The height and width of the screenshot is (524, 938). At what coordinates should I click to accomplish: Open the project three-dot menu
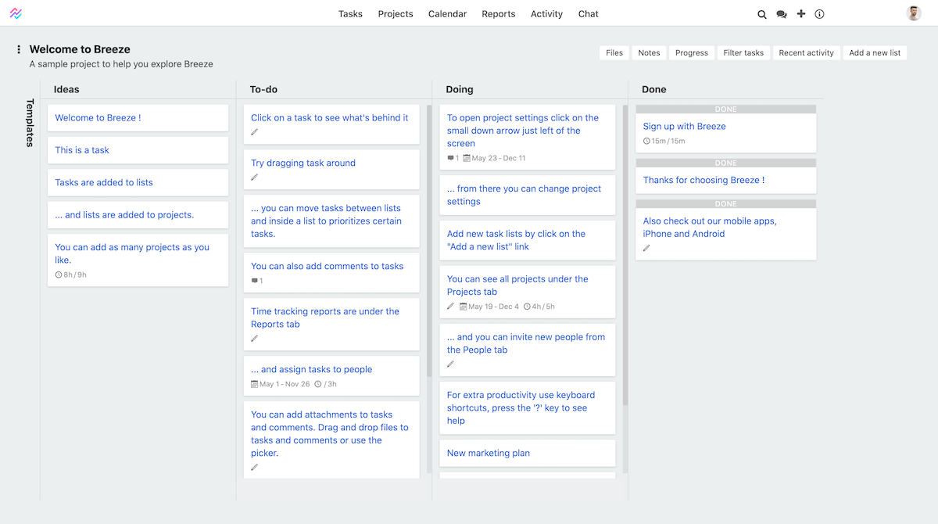19,50
